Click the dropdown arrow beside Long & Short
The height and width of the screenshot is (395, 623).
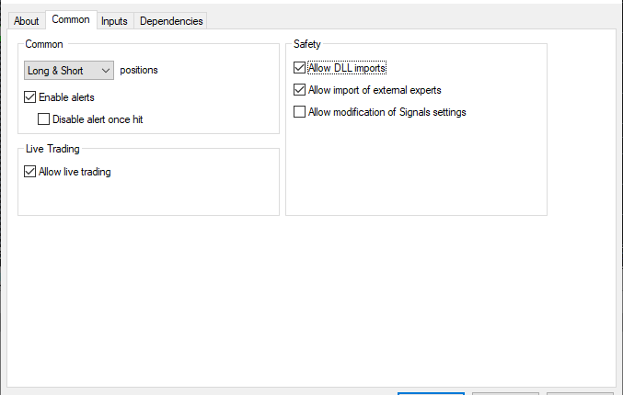click(x=104, y=70)
